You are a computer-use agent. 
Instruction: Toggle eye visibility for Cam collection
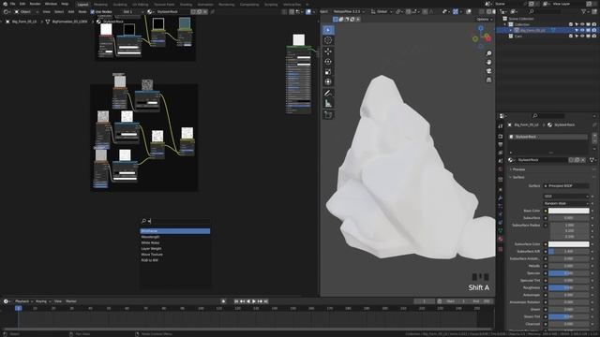[x=582, y=36]
